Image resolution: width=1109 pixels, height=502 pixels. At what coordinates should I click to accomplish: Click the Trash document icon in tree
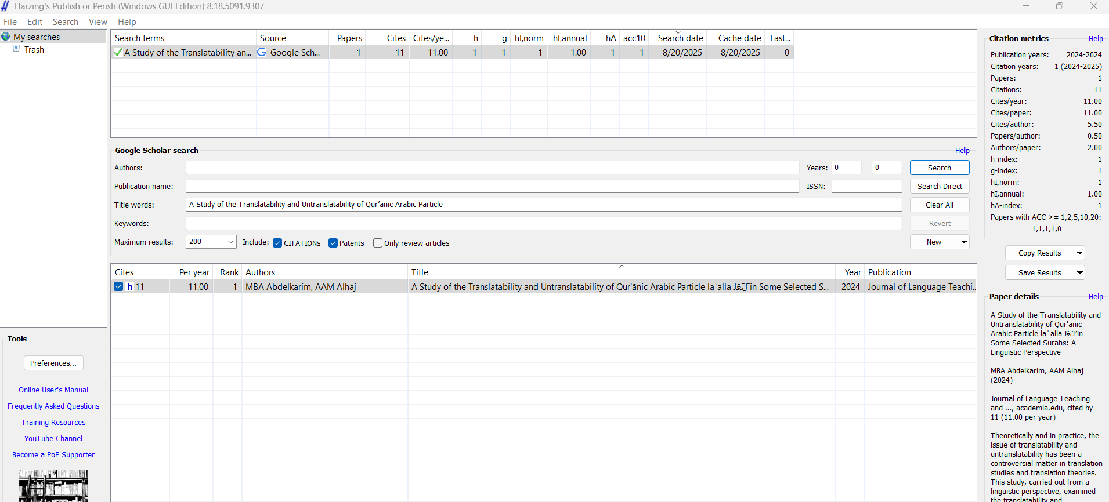point(16,49)
